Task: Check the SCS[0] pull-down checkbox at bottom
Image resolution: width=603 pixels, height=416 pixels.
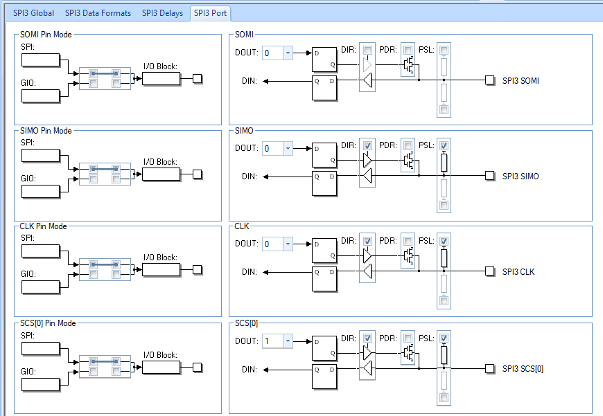Action: pyautogui.click(x=444, y=397)
